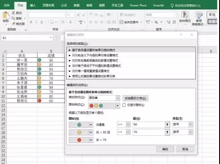Click the value field containing 90
This screenshot has width=220, height=164.
click(149, 125)
